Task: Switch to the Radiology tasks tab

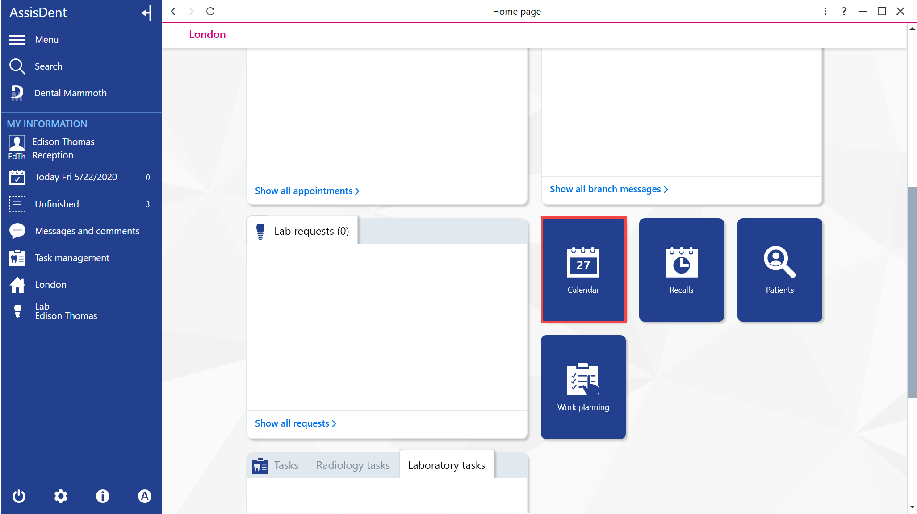Action: coord(353,465)
